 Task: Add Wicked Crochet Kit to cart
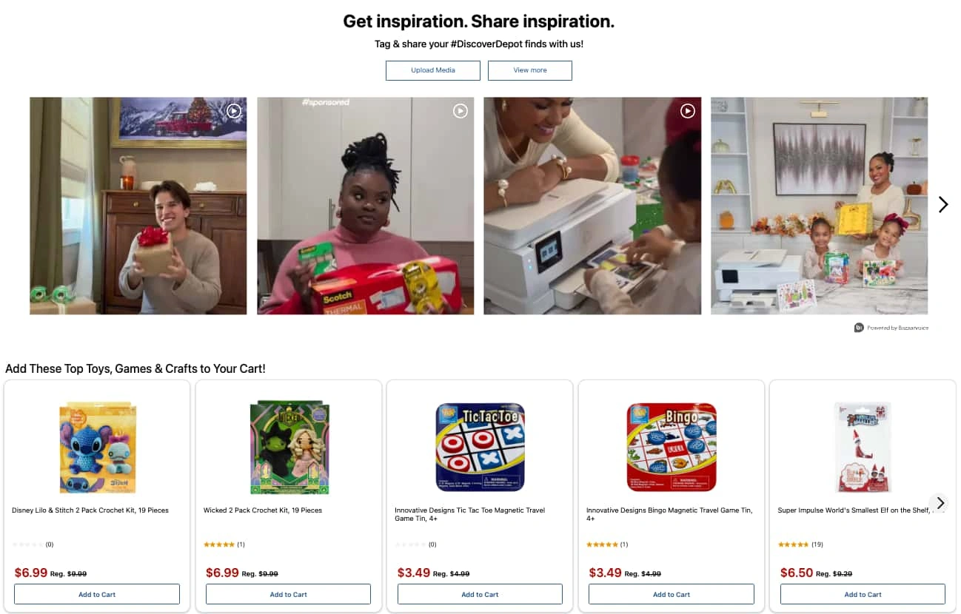click(x=289, y=594)
